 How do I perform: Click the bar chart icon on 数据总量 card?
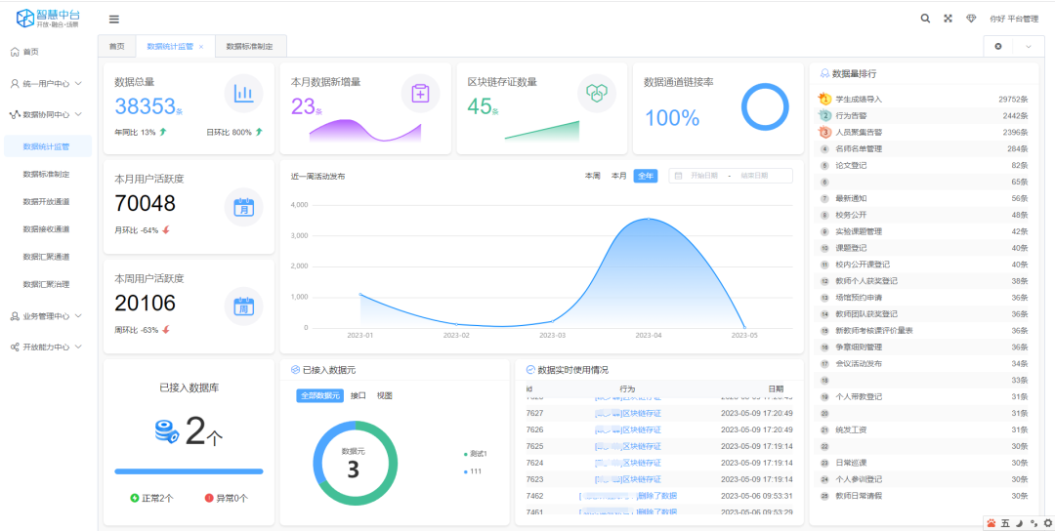[x=243, y=93]
